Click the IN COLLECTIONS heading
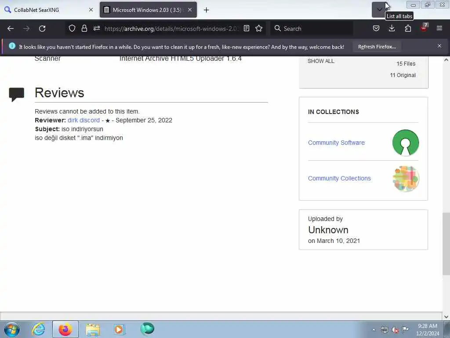 point(333,112)
